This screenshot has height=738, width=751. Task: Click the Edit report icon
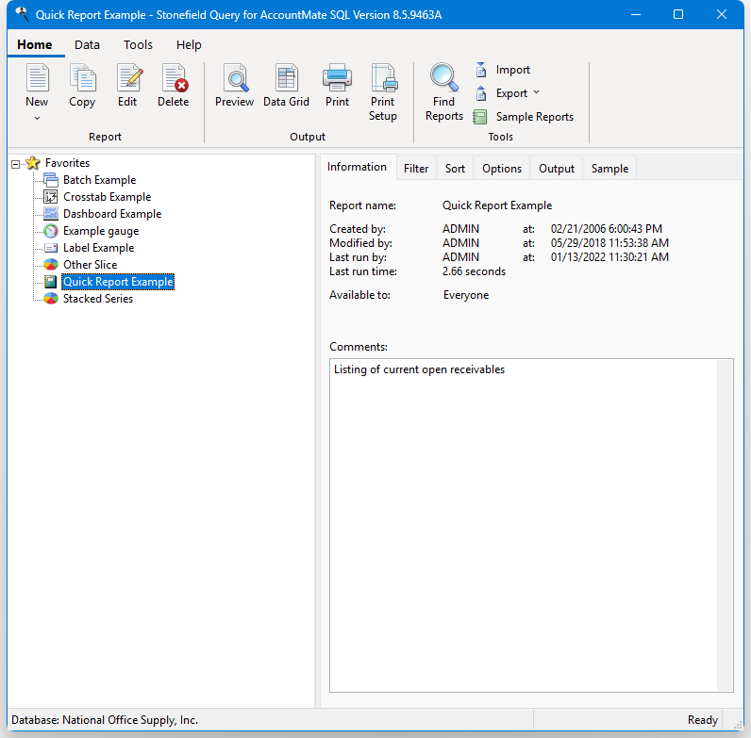coord(127,79)
